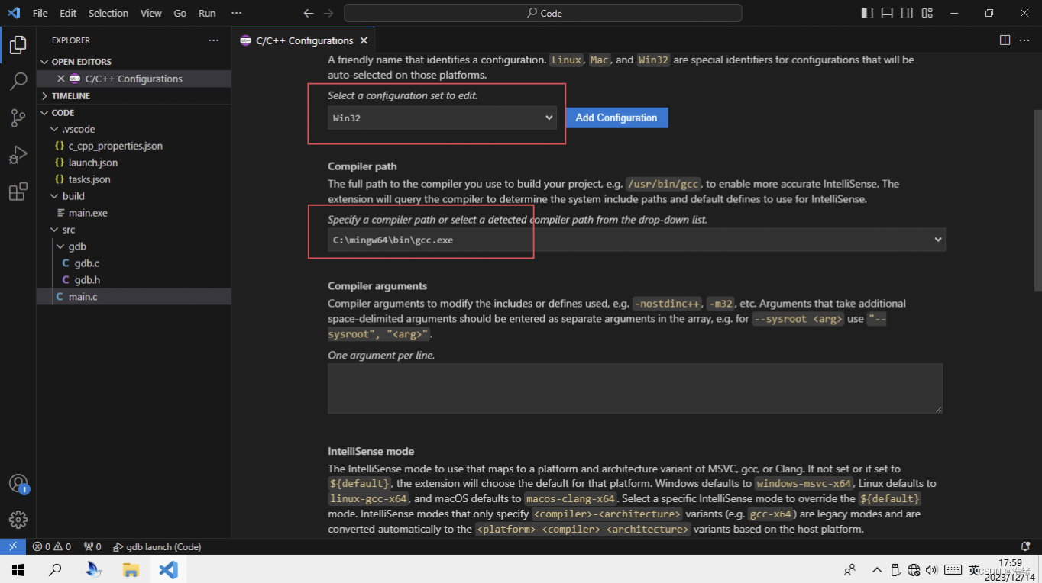This screenshot has height=583, width=1042.
Task: Open the Selection menu
Action: tap(108, 13)
